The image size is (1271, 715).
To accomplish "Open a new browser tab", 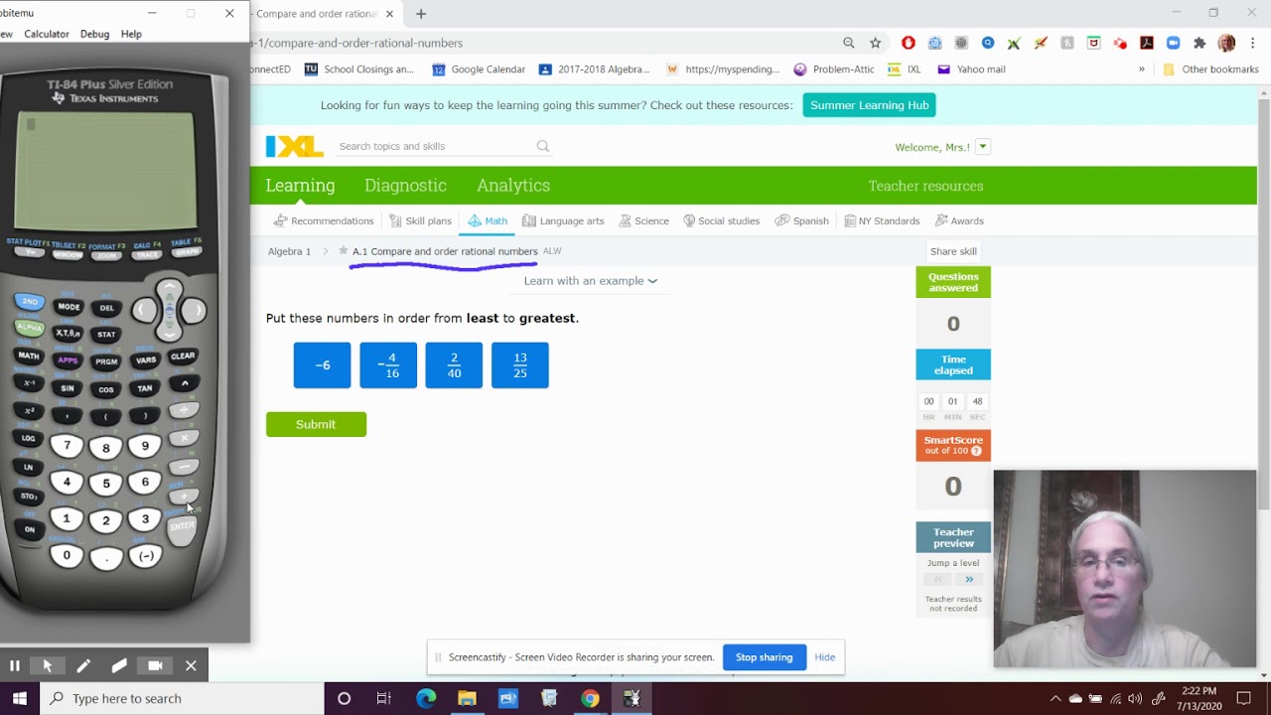I will [x=421, y=14].
